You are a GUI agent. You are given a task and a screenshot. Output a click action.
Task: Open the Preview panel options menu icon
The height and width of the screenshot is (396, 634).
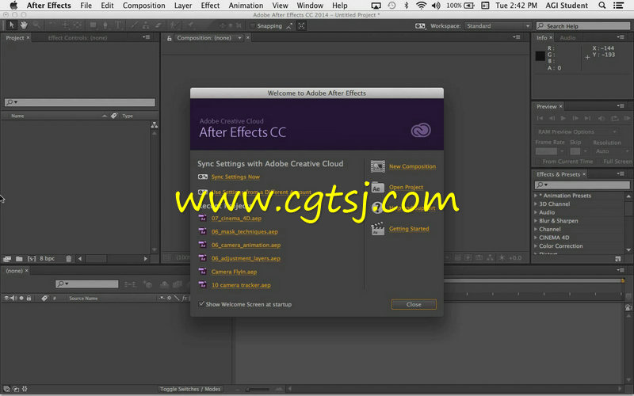(x=621, y=106)
